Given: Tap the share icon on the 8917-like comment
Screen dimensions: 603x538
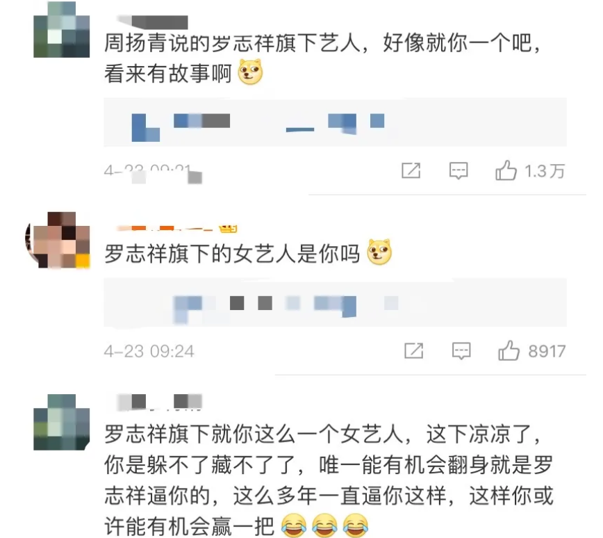Looking at the screenshot, I should 414,350.
